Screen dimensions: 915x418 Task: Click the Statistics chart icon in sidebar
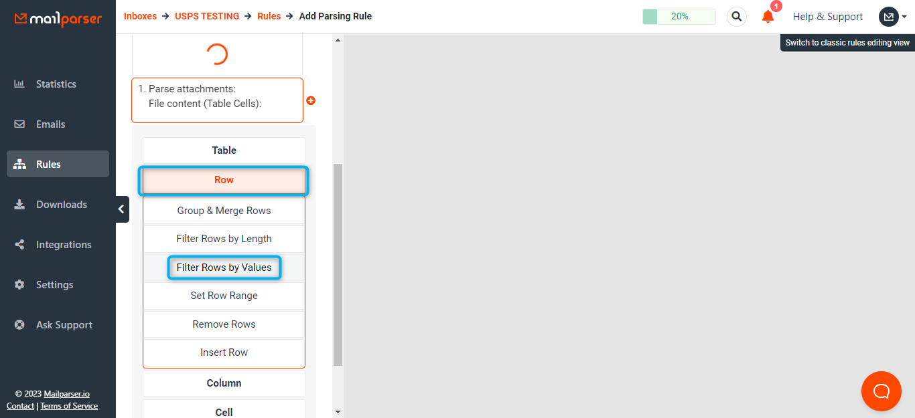[19, 84]
